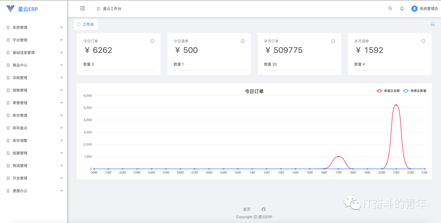Open 开发管理 menu

(x=34, y=178)
